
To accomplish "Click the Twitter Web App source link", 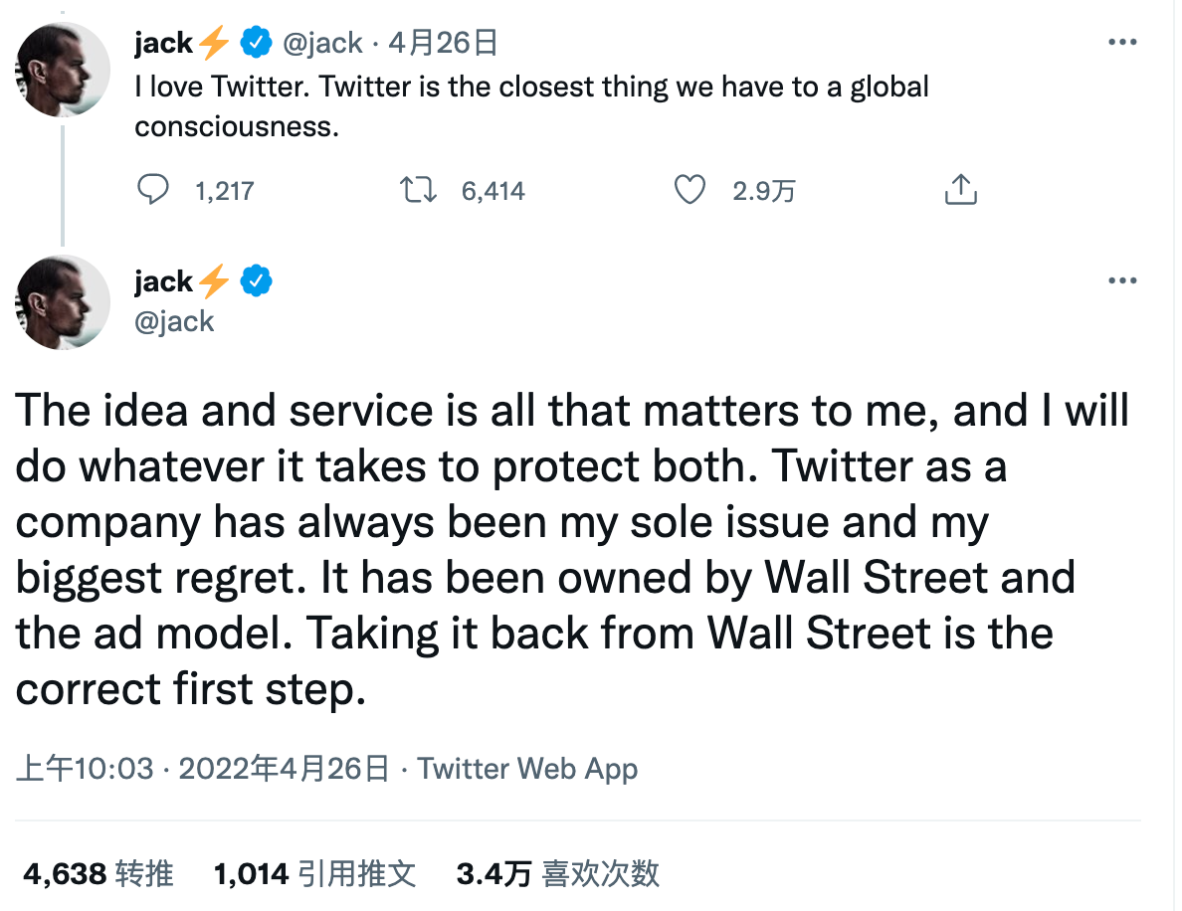I will [527, 769].
